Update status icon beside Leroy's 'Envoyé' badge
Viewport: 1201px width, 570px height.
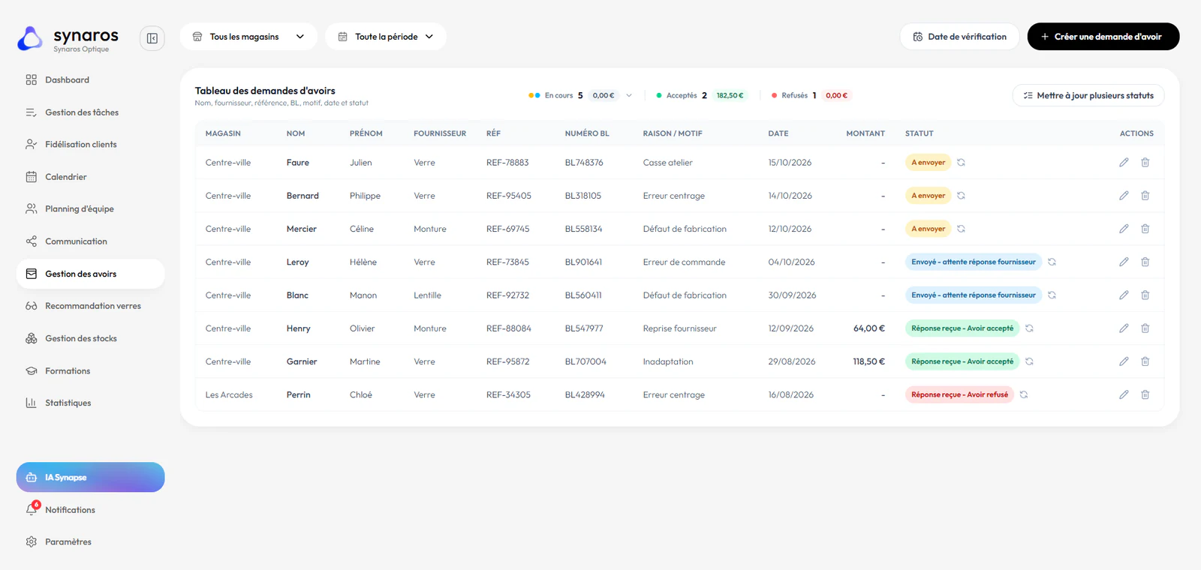(1052, 262)
